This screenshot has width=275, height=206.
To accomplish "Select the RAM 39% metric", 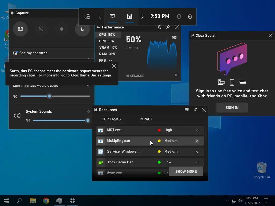I will pos(108,54).
